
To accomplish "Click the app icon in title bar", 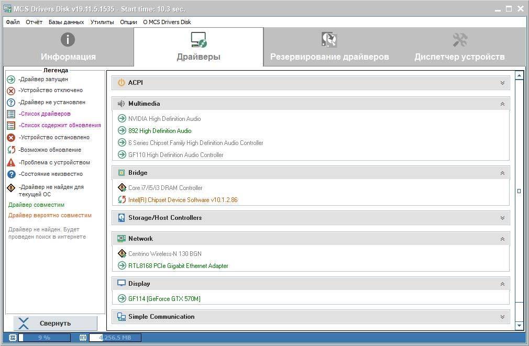I will 7,8.
